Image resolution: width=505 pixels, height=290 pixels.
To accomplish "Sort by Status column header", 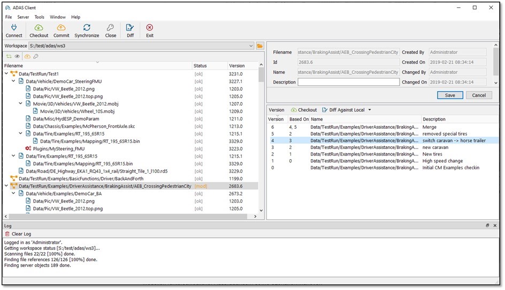I will click(x=210, y=66).
